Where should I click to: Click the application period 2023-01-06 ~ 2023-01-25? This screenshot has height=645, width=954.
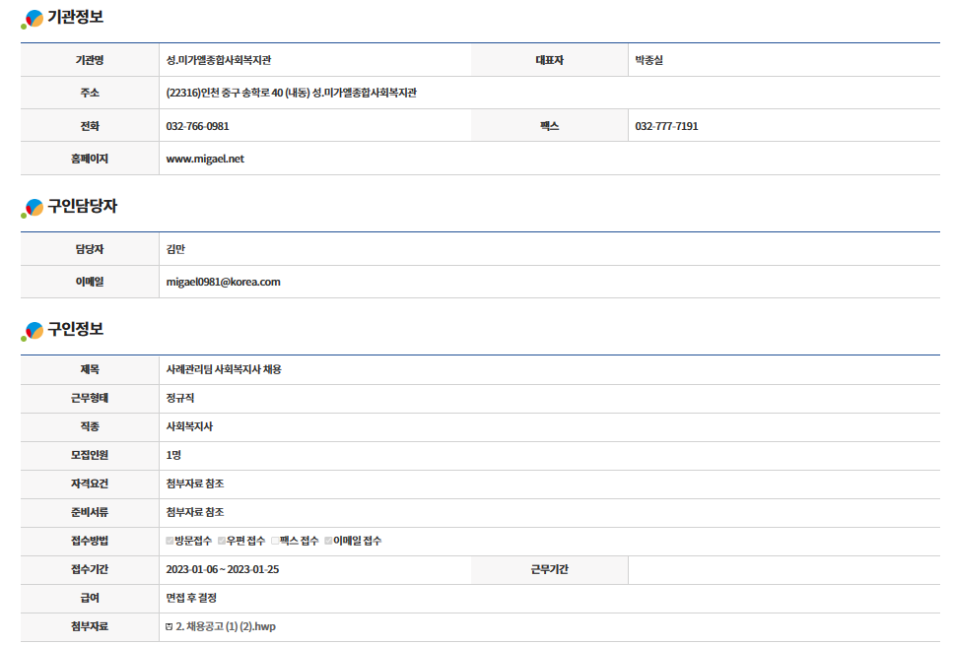tap(223, 569)
